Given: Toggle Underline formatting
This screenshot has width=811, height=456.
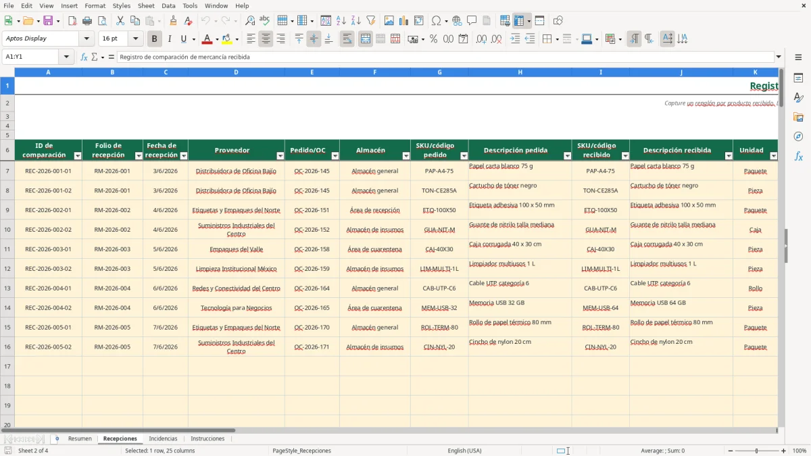Looking at the screenshot, I should coord(183,39).
